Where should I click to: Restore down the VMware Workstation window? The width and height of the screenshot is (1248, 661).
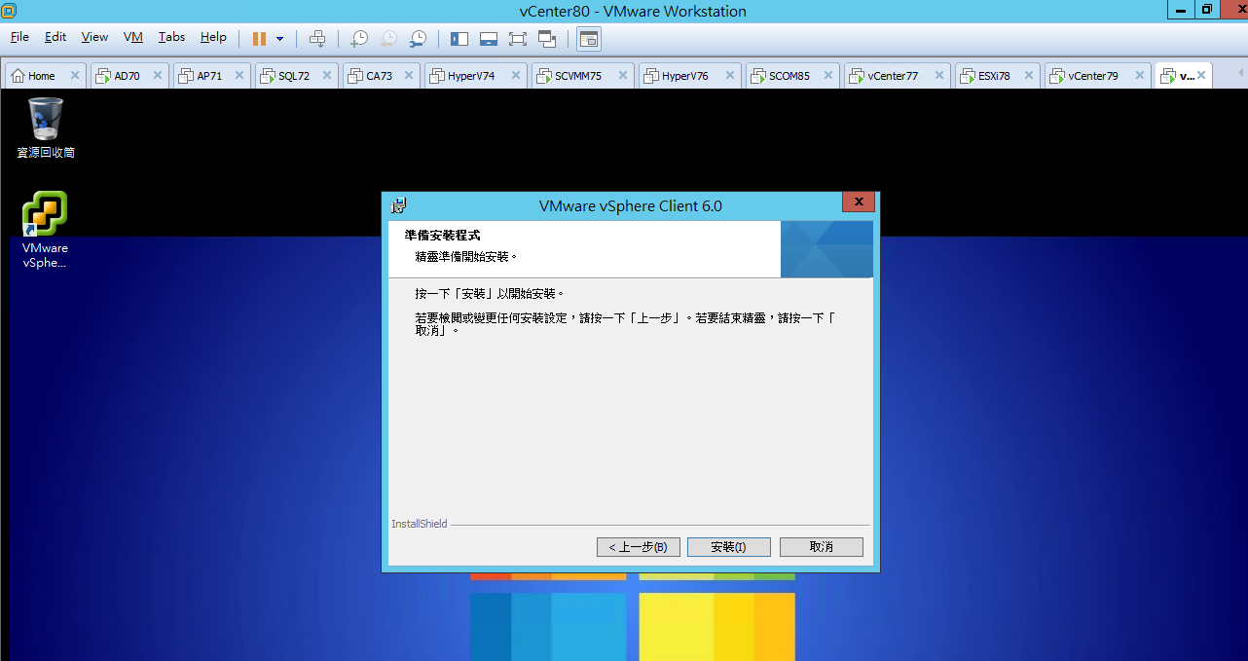(x=1208, y=9)
